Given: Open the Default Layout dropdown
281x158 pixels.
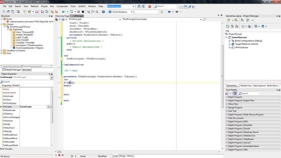Looking at the screenshot, I should pyautogui.click(x=133, y=7).
